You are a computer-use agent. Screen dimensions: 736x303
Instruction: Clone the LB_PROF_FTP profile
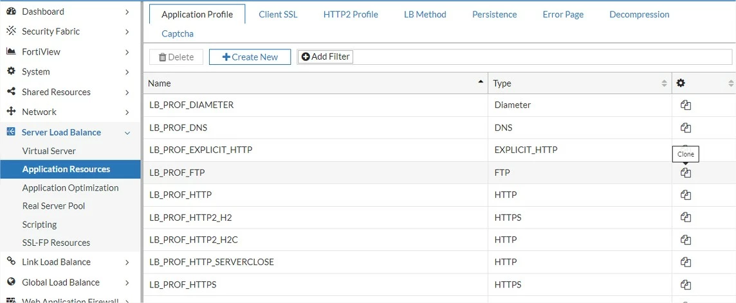(686, 173)
